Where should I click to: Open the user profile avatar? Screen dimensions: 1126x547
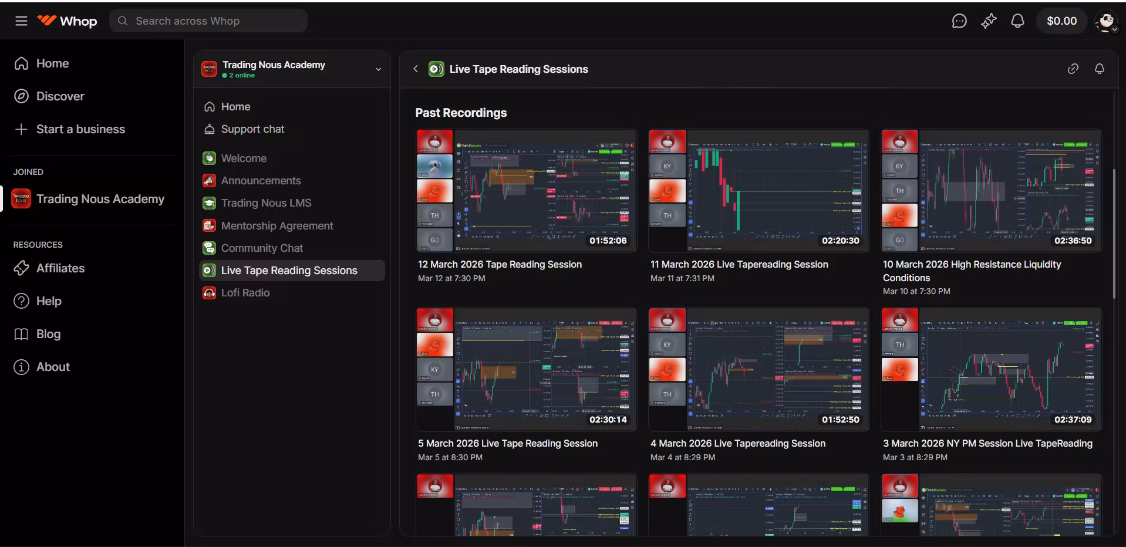click(1107, 21)
